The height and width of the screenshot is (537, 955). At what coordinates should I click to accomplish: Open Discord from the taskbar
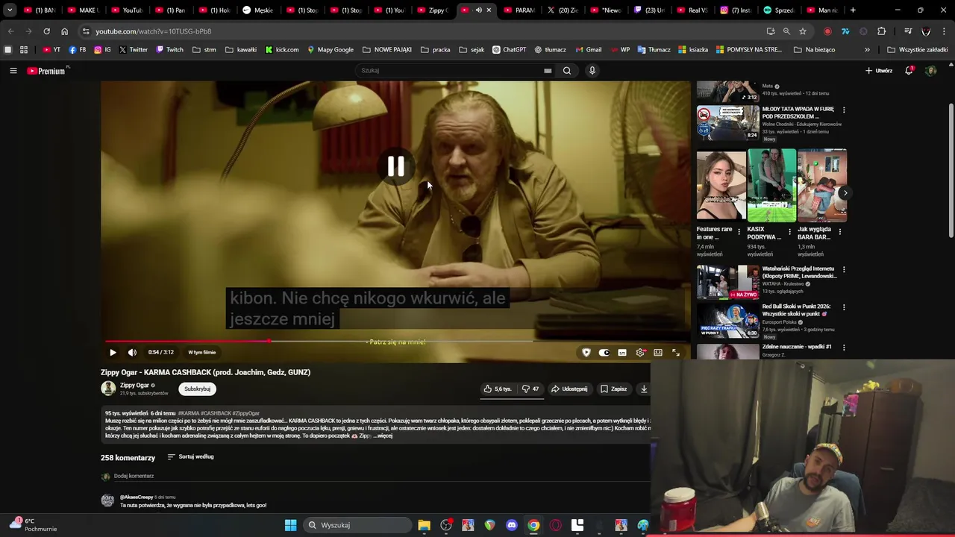(x=512, y=525)
